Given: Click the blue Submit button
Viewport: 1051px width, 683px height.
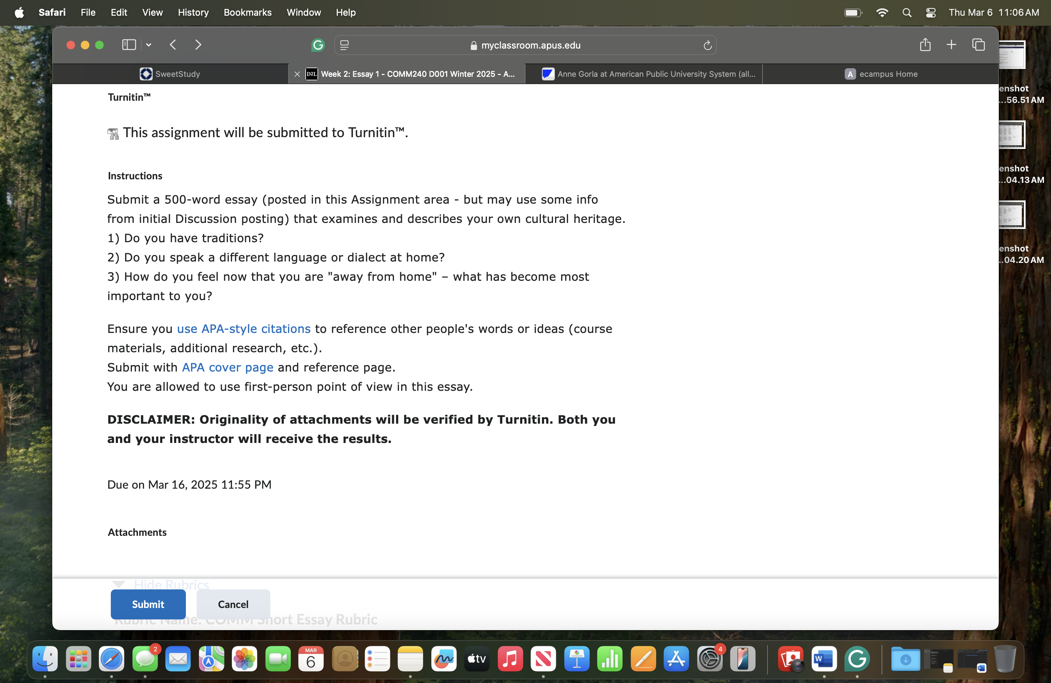Looking at the screenshot, I should 148,604.
